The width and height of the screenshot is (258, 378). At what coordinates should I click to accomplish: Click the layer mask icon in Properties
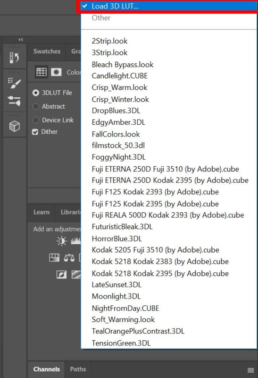(56, 72)
